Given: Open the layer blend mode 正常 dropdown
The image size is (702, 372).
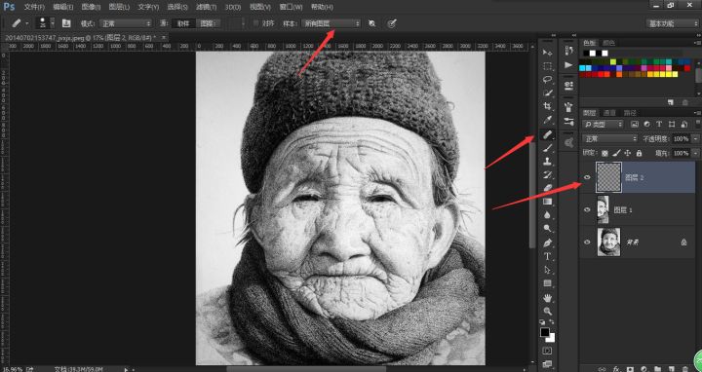Looking at the screenshot, I should [x=609, y=139].
